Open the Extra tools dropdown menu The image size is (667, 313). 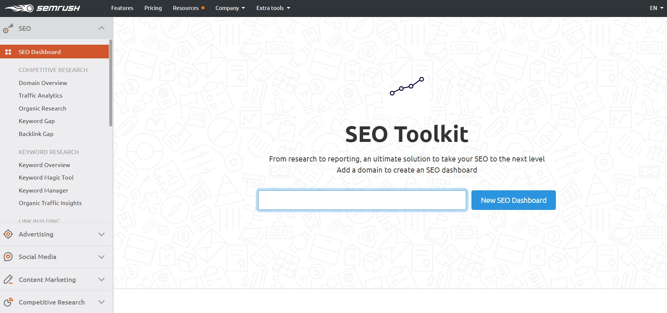click(x=273, y=8)
